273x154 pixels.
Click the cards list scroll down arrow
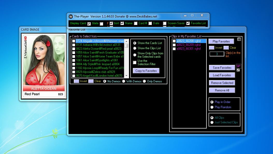[127, 76]
